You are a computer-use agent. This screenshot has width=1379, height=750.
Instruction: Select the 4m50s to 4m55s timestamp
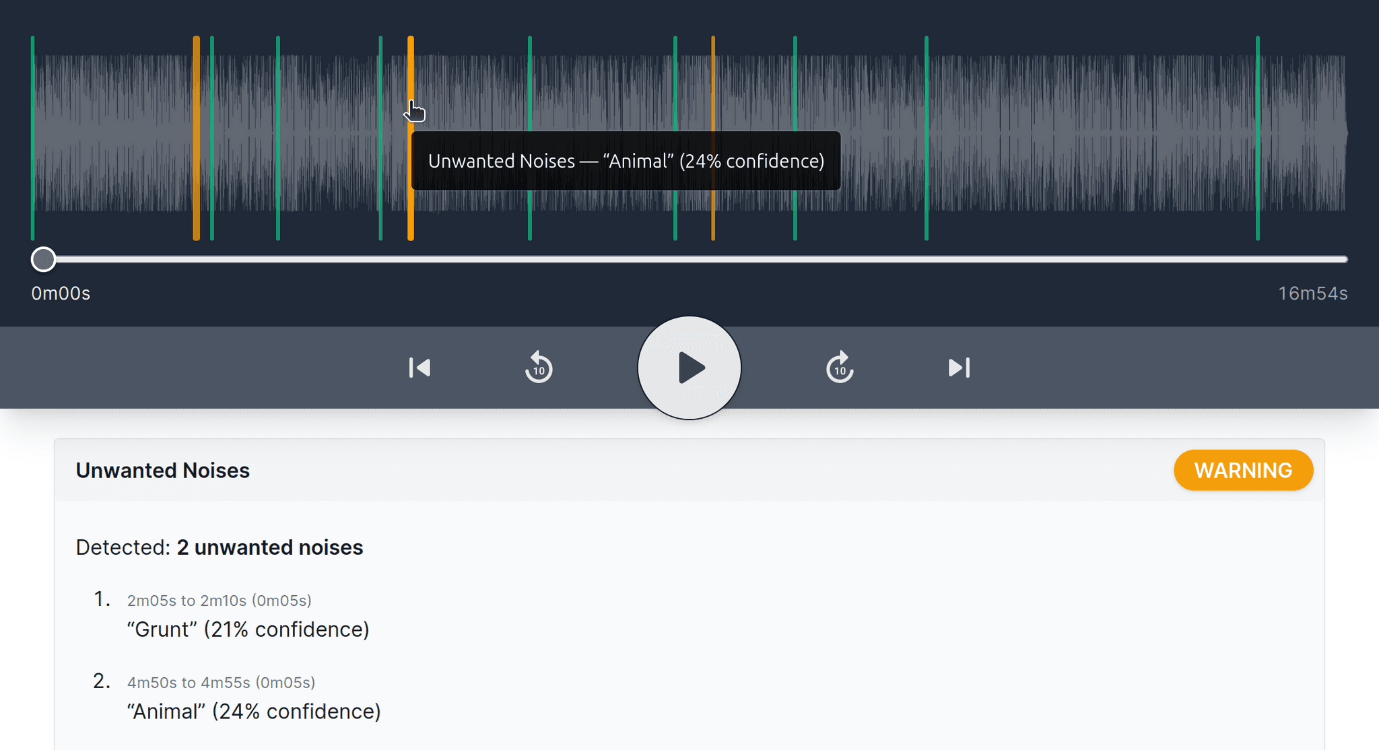coord(222,682)
